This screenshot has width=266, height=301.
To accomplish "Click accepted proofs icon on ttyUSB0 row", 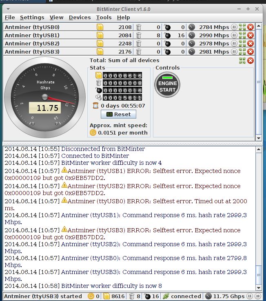I will 100,27.
